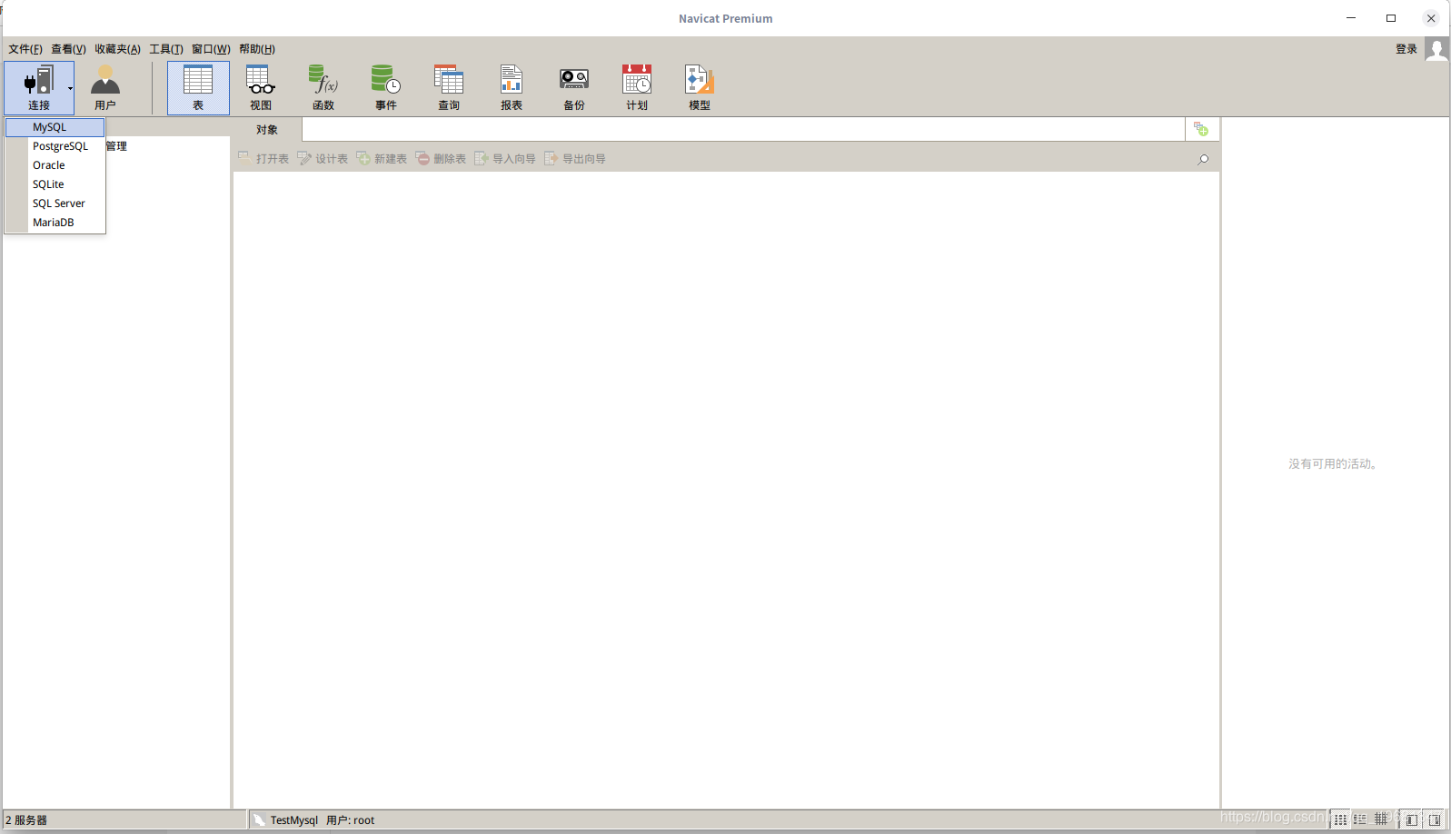The image size is (1451, 834).
Task: Click the 新建表 new table button
Action: [x=382, y=159]
